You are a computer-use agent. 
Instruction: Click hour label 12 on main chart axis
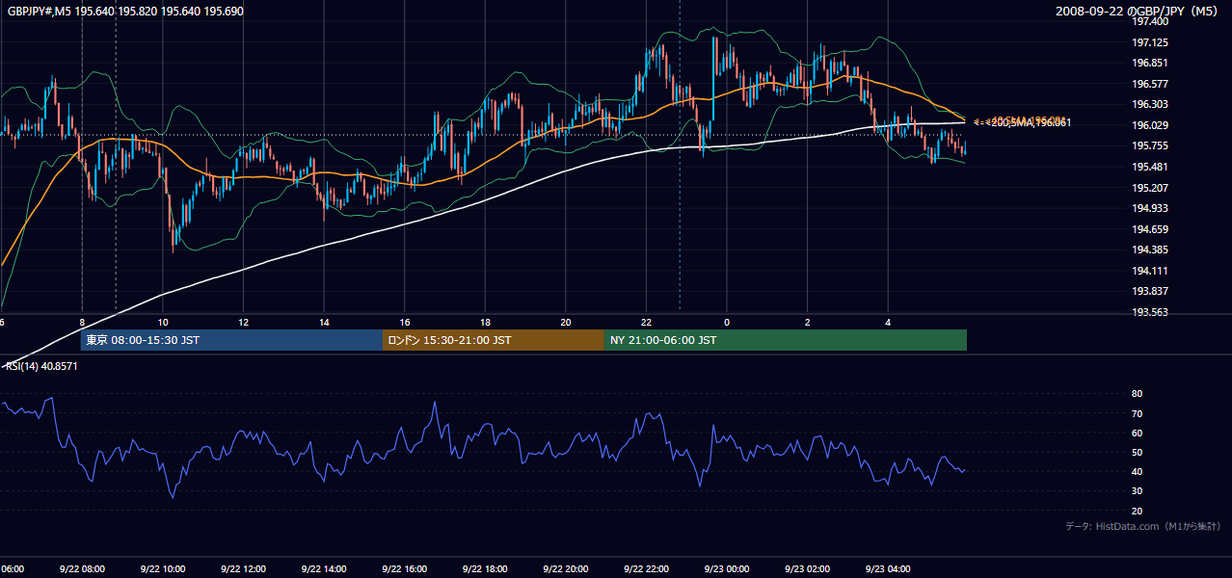tap(244, 322)
